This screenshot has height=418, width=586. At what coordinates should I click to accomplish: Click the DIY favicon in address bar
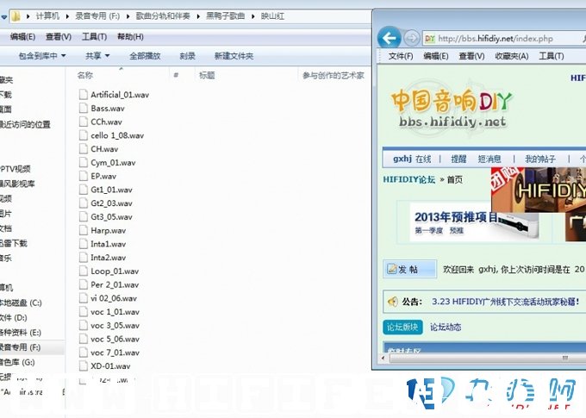tap(430, 38)
